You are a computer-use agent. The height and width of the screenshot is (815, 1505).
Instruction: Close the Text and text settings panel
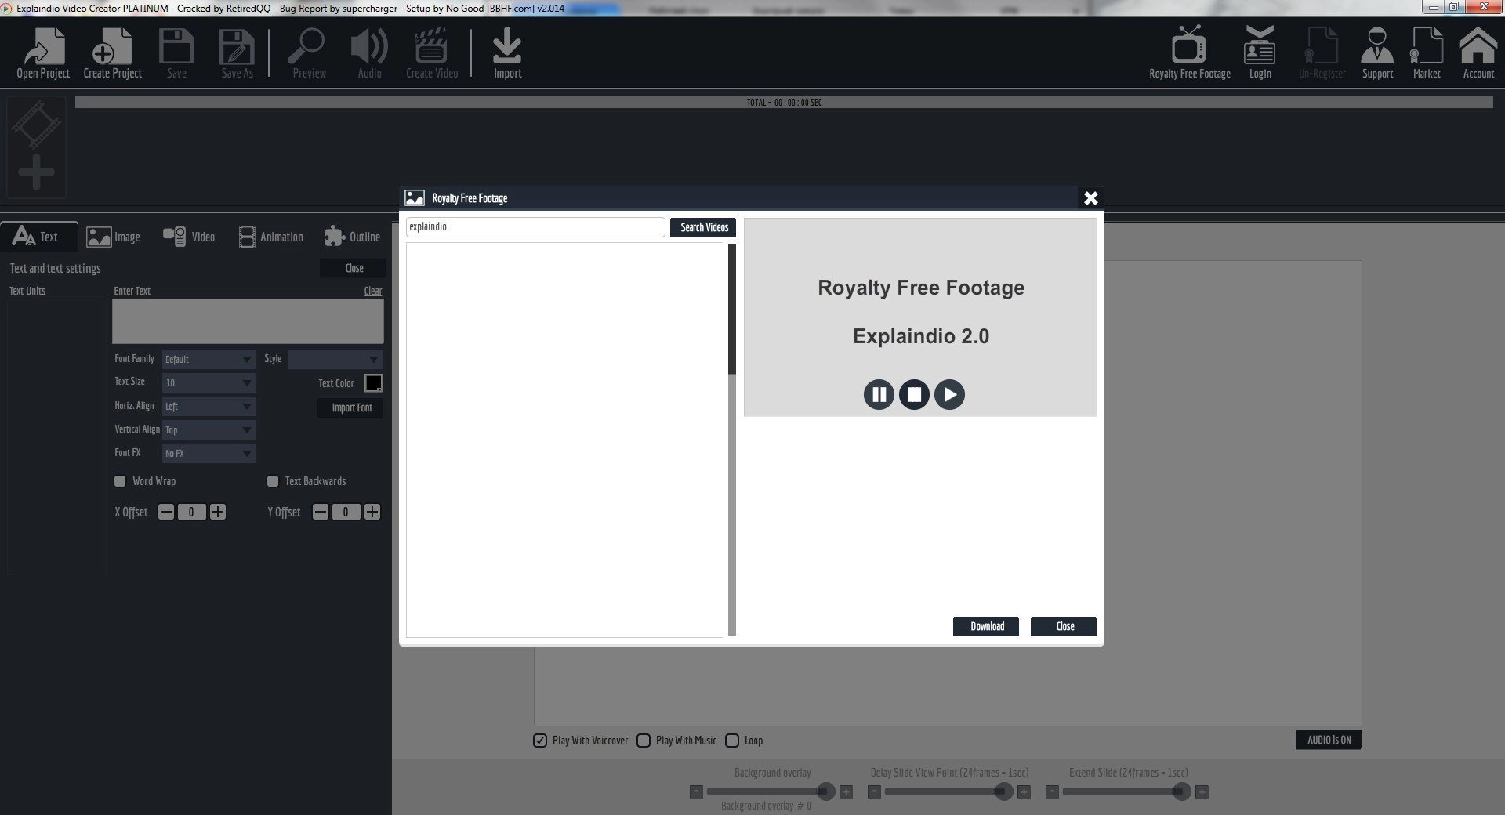point(353,268)
